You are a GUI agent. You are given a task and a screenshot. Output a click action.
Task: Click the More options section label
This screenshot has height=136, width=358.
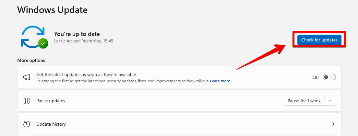(31, 60)
